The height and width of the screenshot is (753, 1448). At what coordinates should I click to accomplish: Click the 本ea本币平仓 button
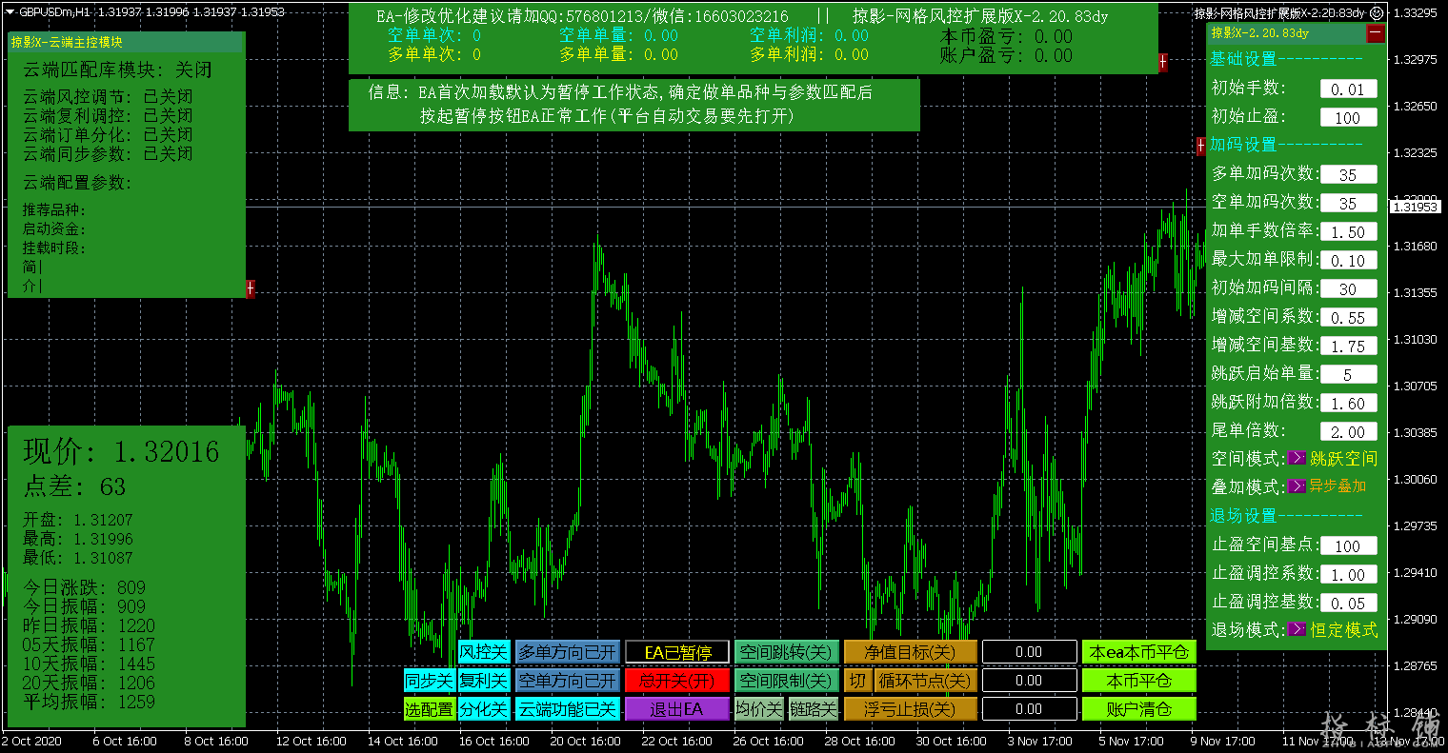pos(1139,652)
